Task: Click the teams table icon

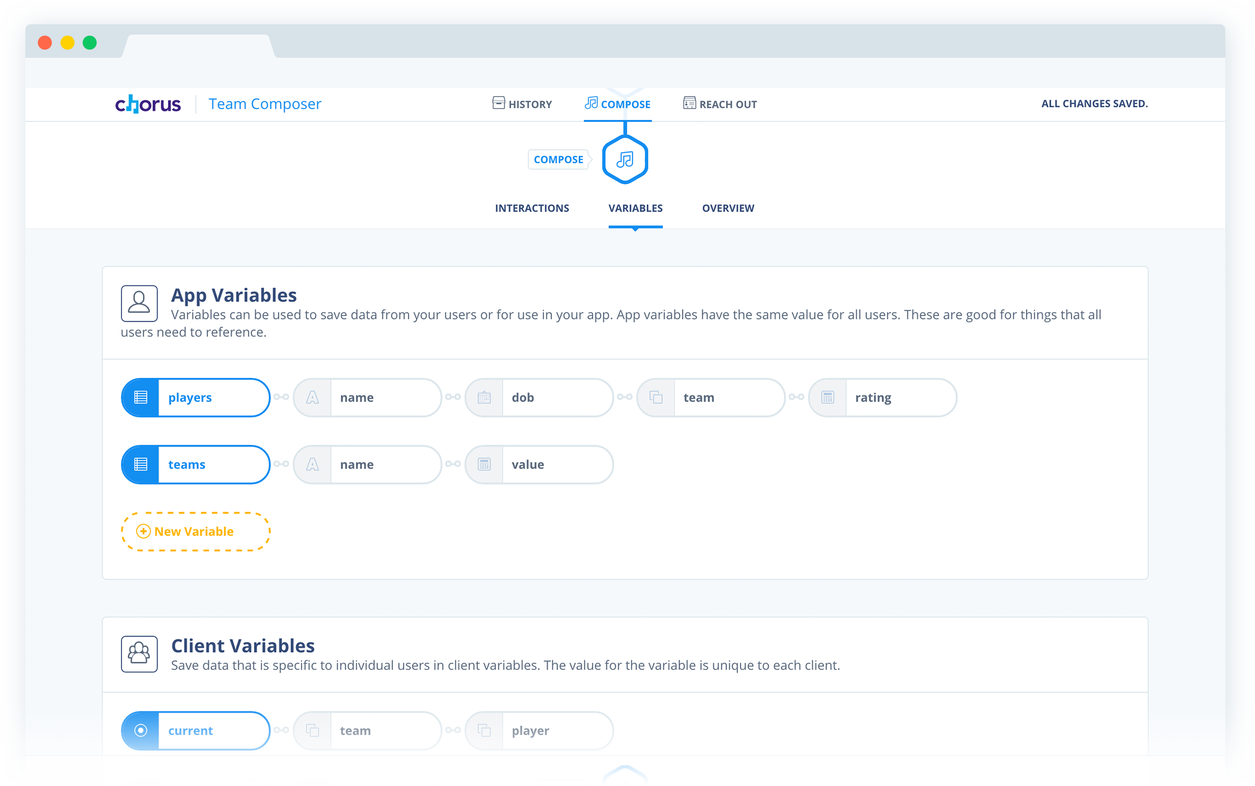Action: point(140,464)
